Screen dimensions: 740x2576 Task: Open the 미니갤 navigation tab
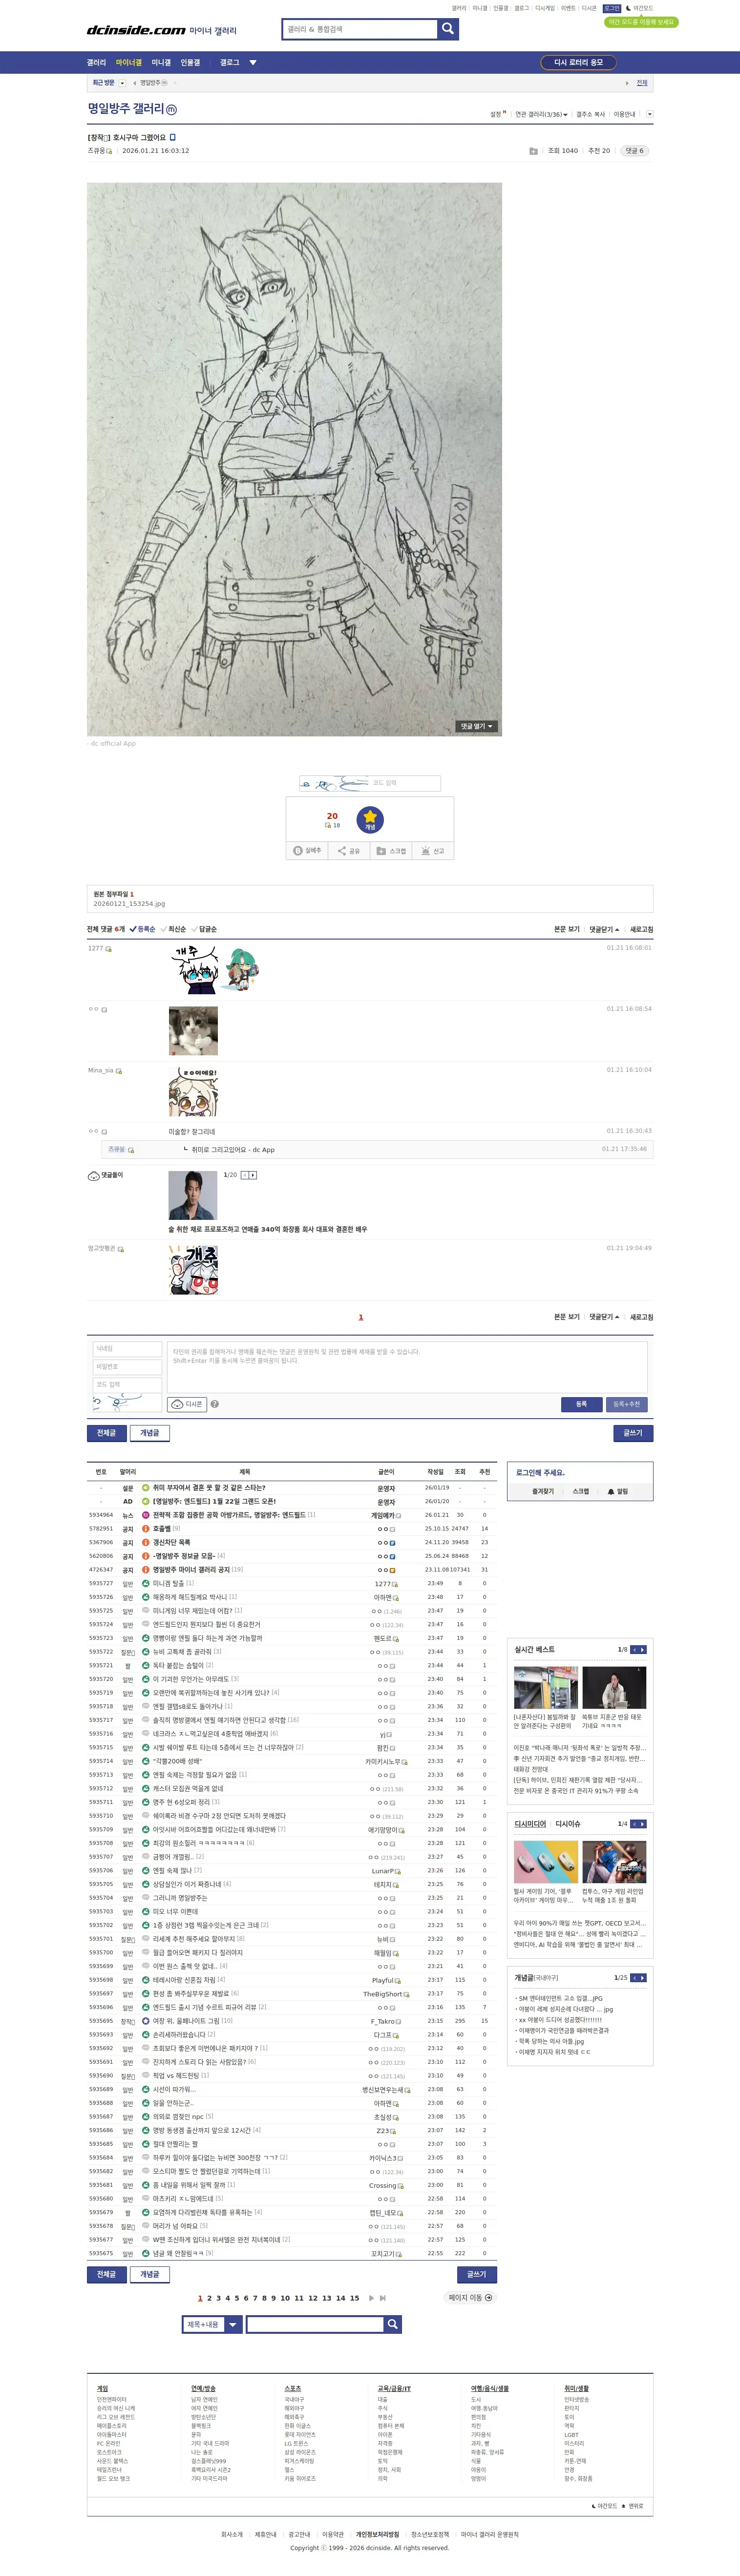(x=161, y=62)
